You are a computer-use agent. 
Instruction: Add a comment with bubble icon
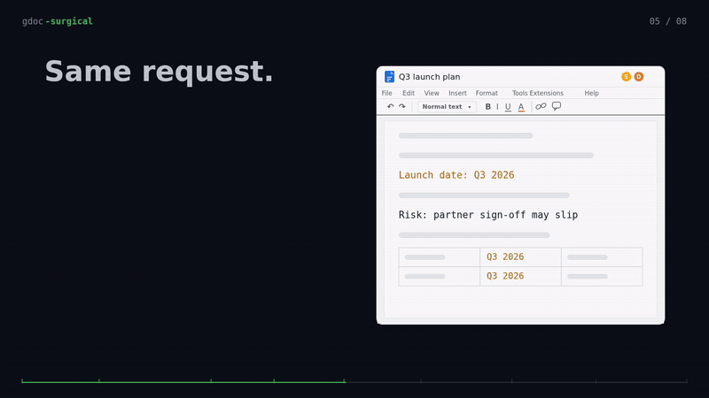pos(557,106)
